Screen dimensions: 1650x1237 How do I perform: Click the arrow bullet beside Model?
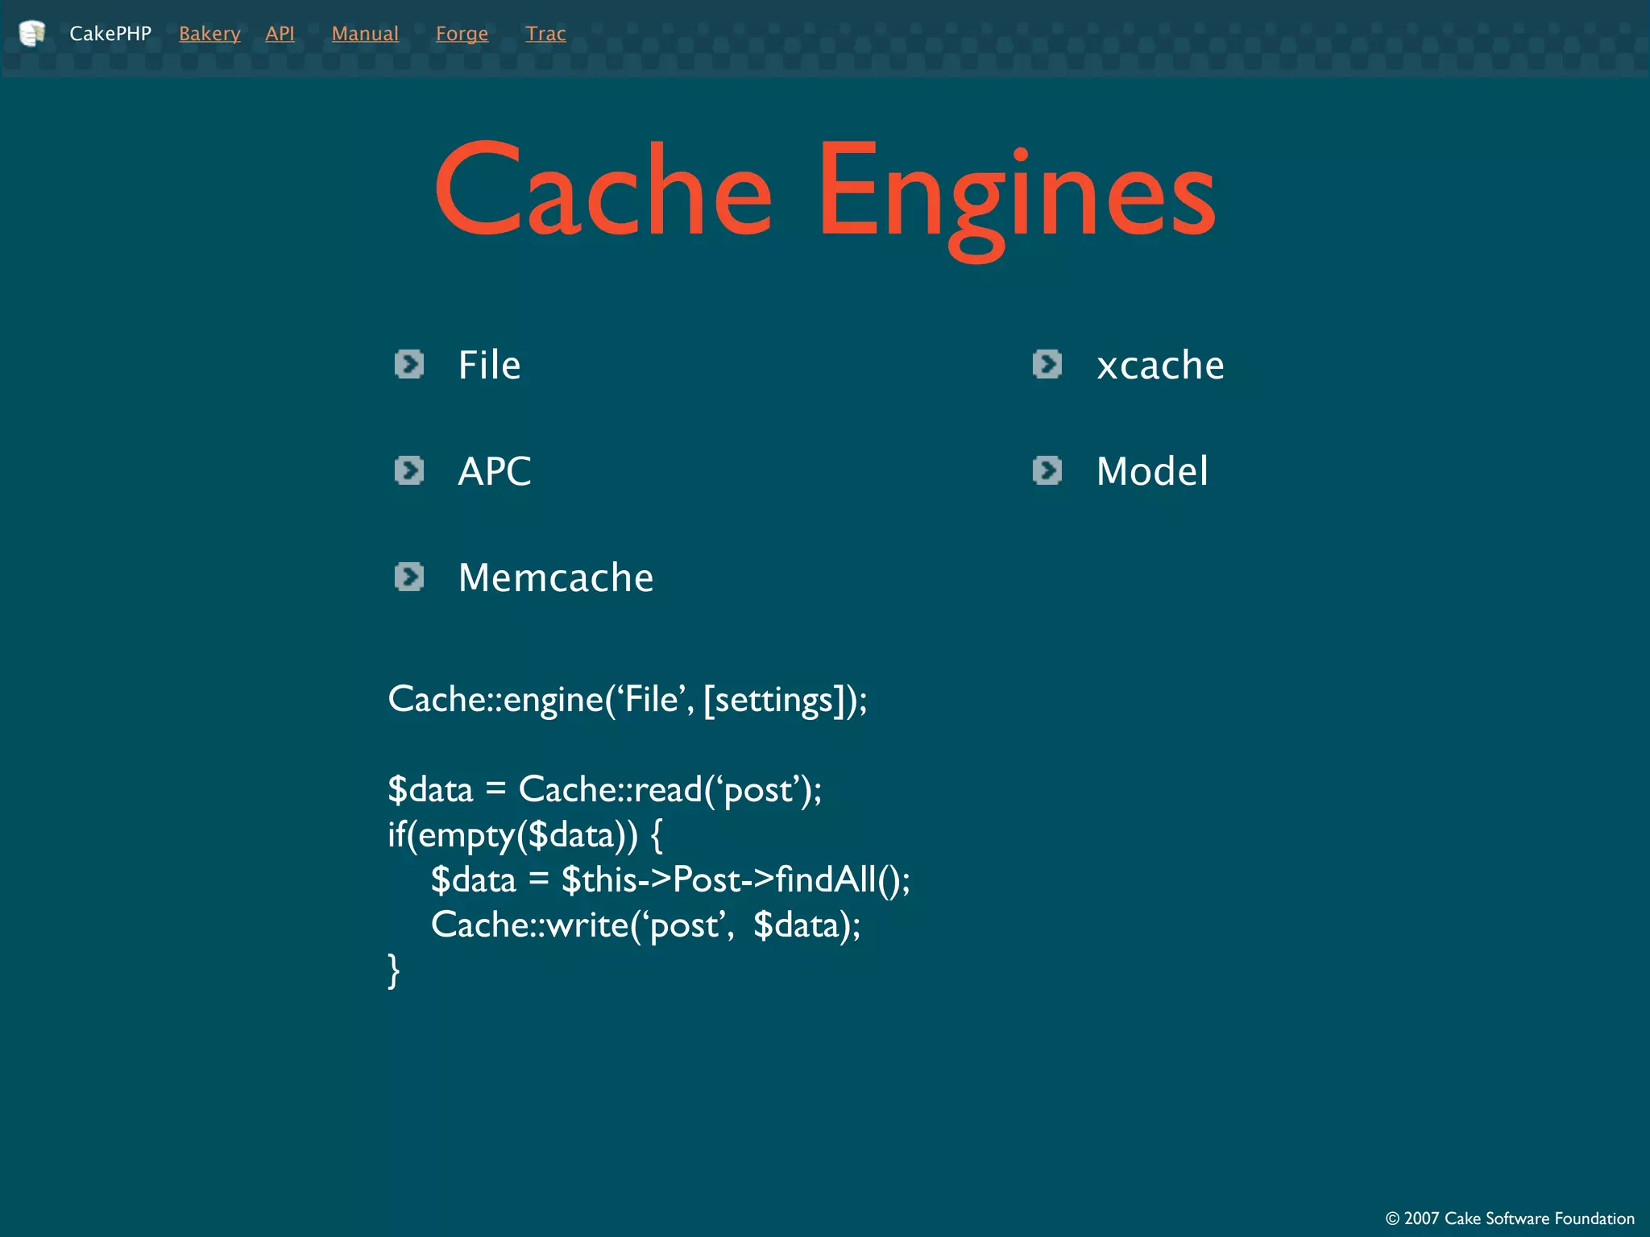point(1047,470)
